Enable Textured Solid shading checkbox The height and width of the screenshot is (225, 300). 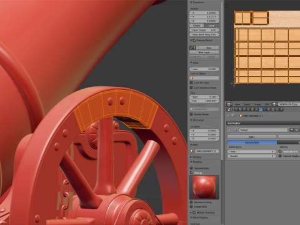[191, 168]
